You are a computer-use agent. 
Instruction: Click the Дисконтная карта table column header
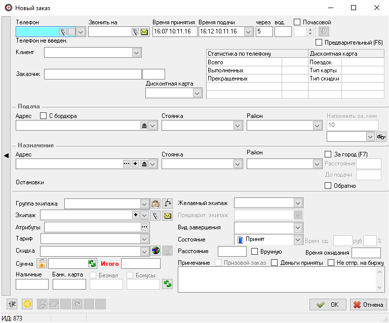point(346,54)
